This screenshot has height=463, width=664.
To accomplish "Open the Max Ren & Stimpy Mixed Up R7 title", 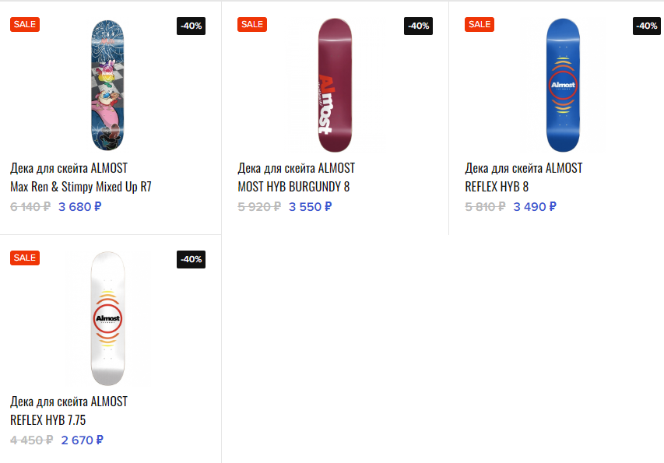I will click(x=80, y=187).
